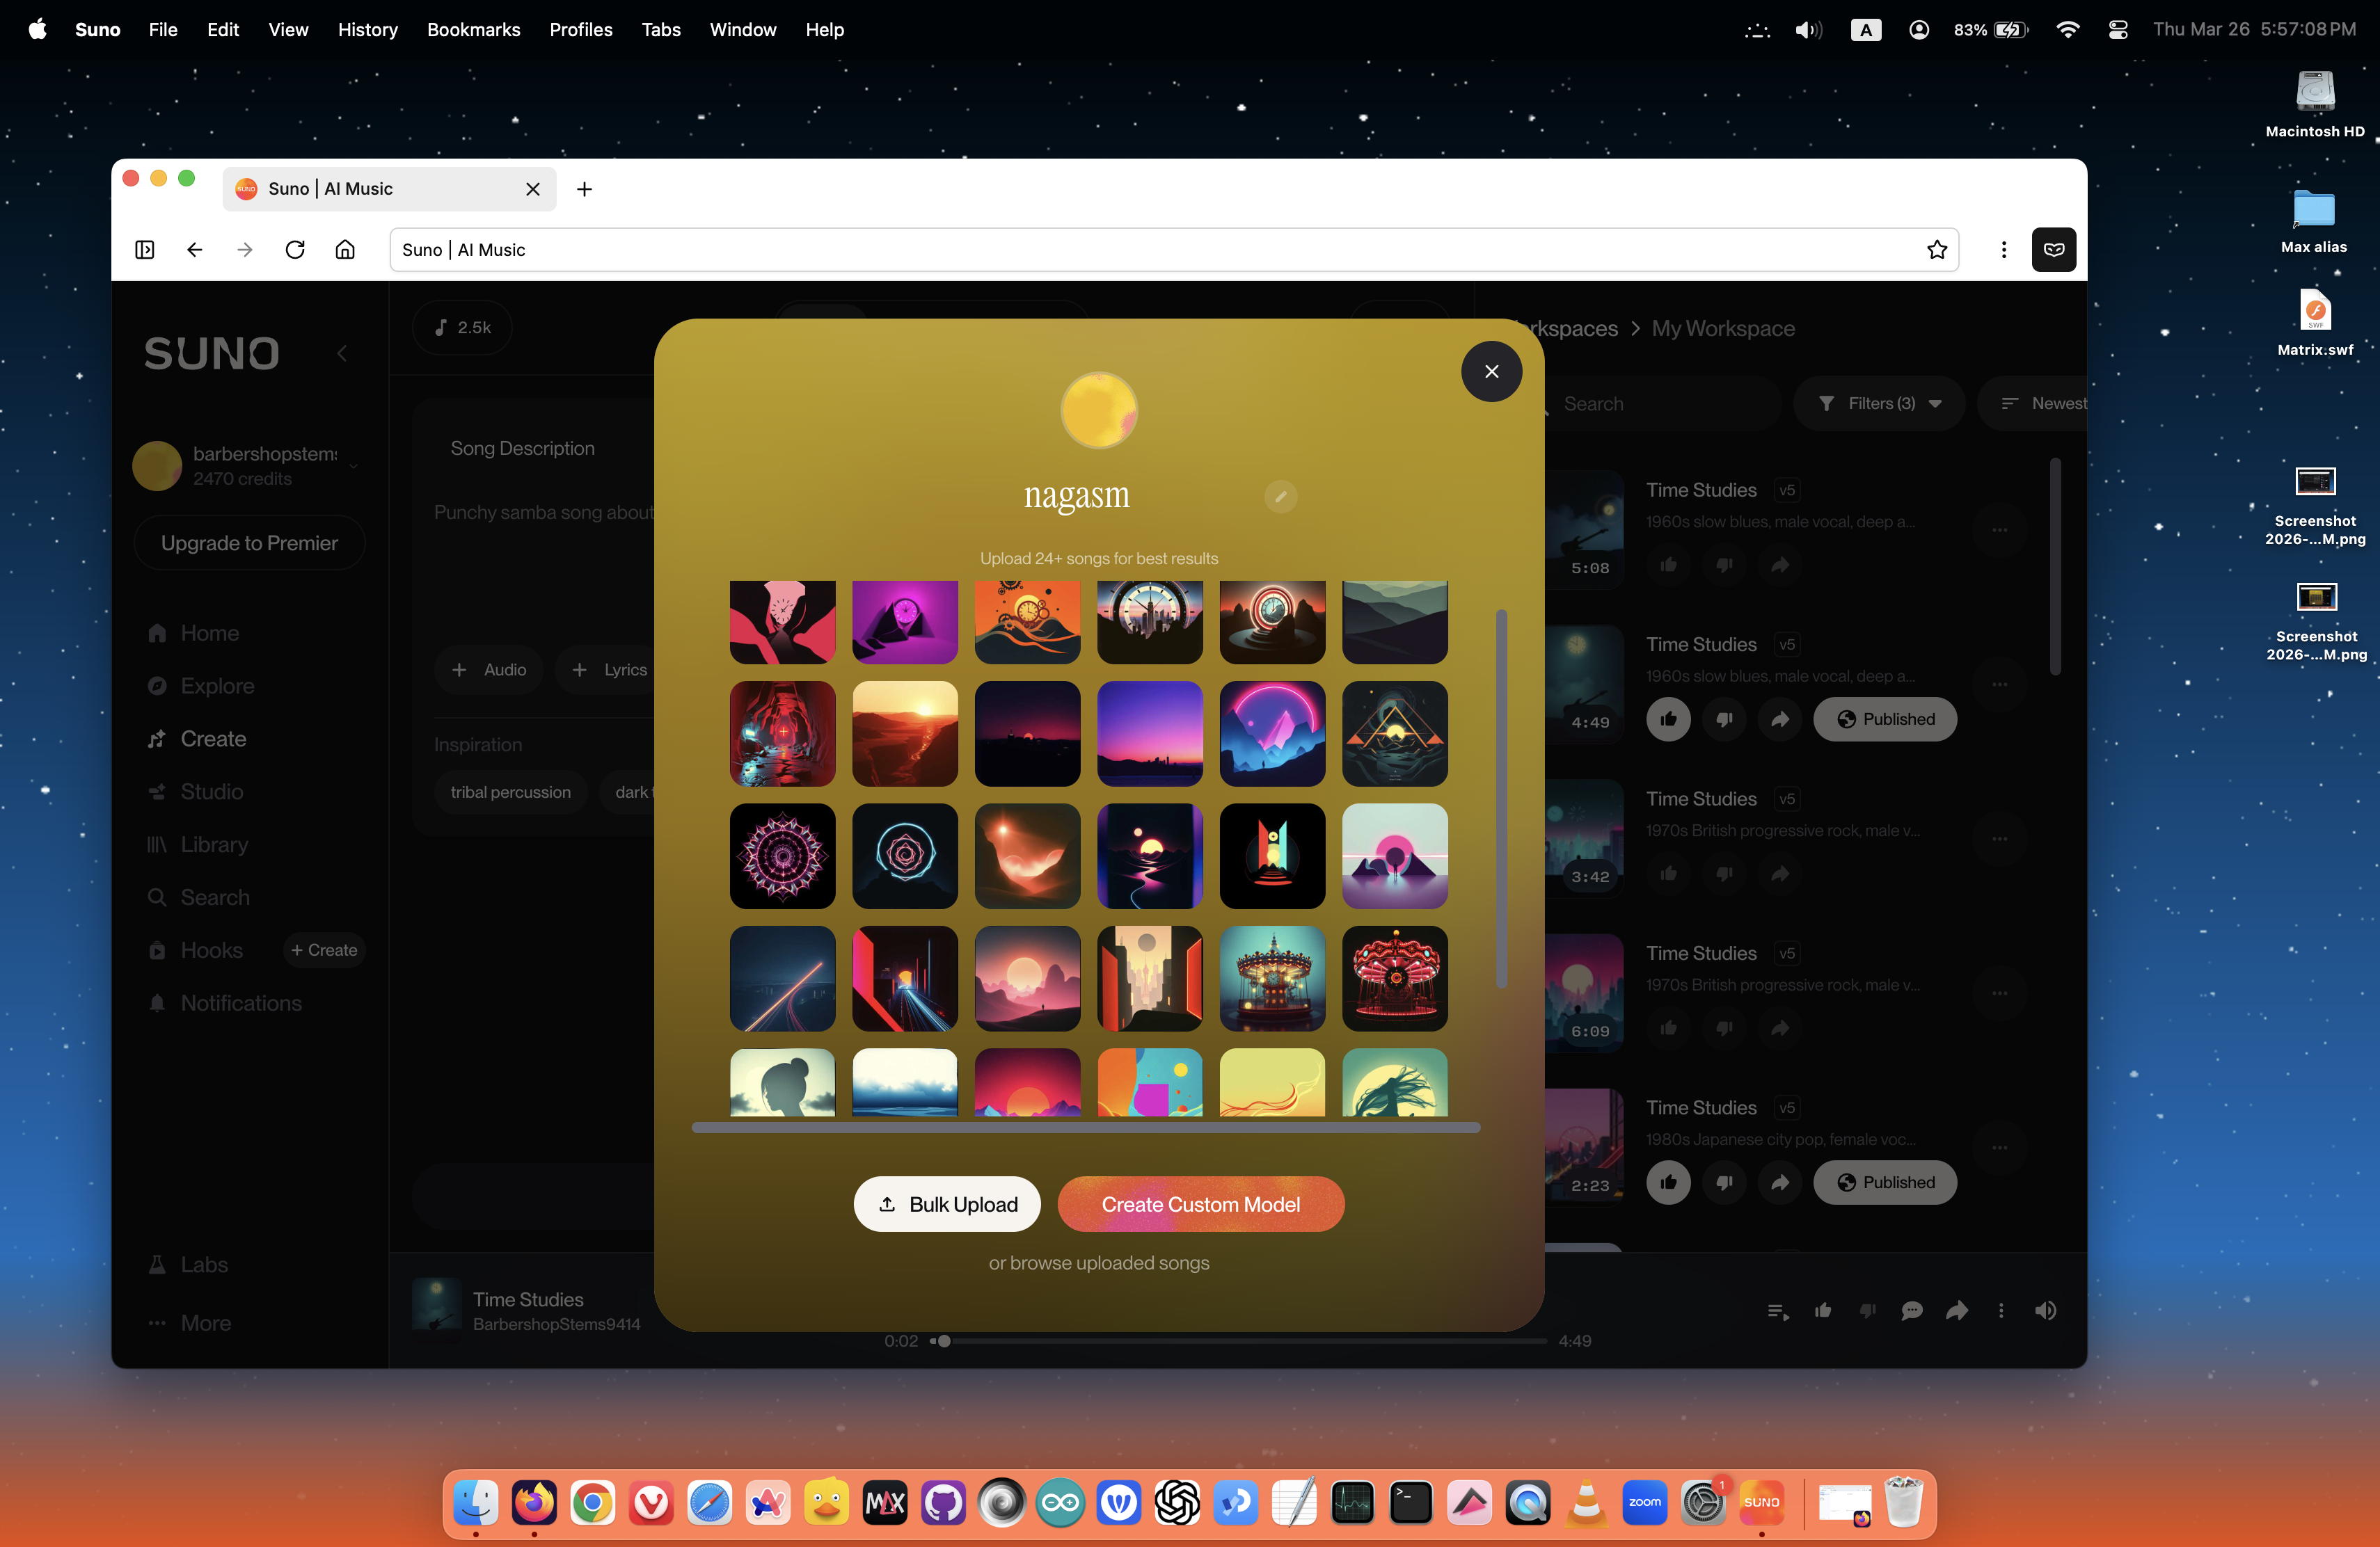Toggle like on the 4:49 Time Studies song
Image resolution: width=2380 pixels, height=1547 pixels.
point(1668,719)
